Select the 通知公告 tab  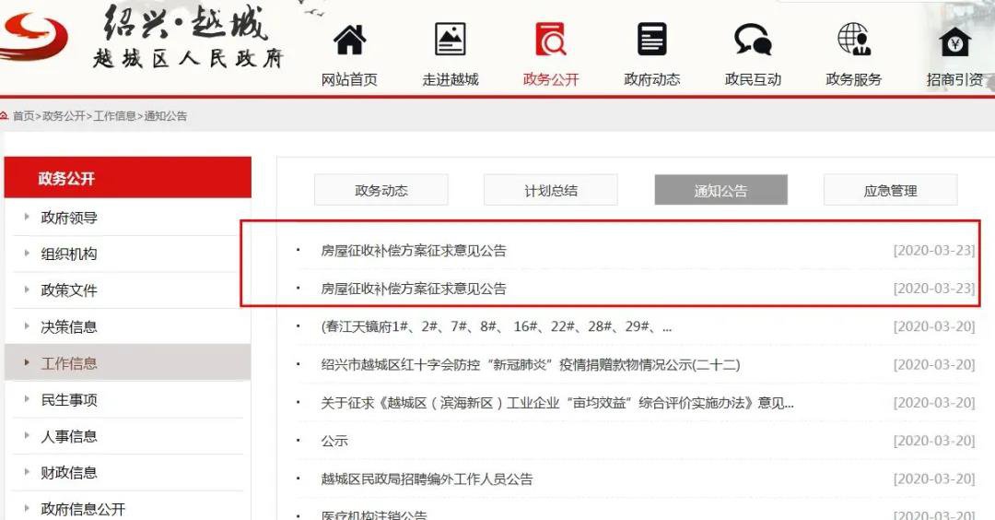click(x=720, y=190)
